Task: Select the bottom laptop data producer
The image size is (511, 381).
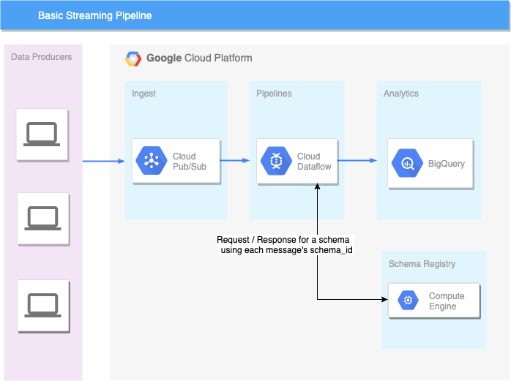Action: click(x=43, y=306)
